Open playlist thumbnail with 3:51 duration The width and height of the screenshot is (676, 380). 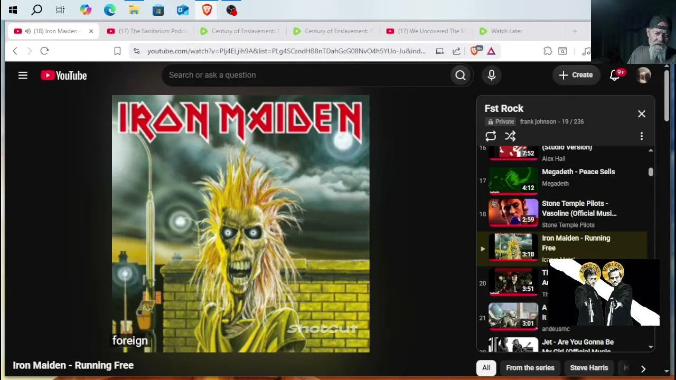[x=513, y=281]
